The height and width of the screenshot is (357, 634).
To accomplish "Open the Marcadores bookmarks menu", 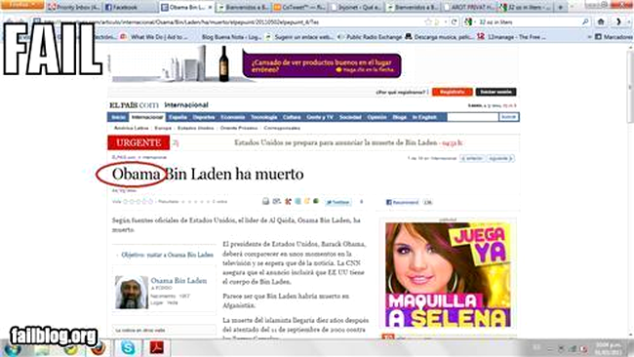I will pos(614,37).
